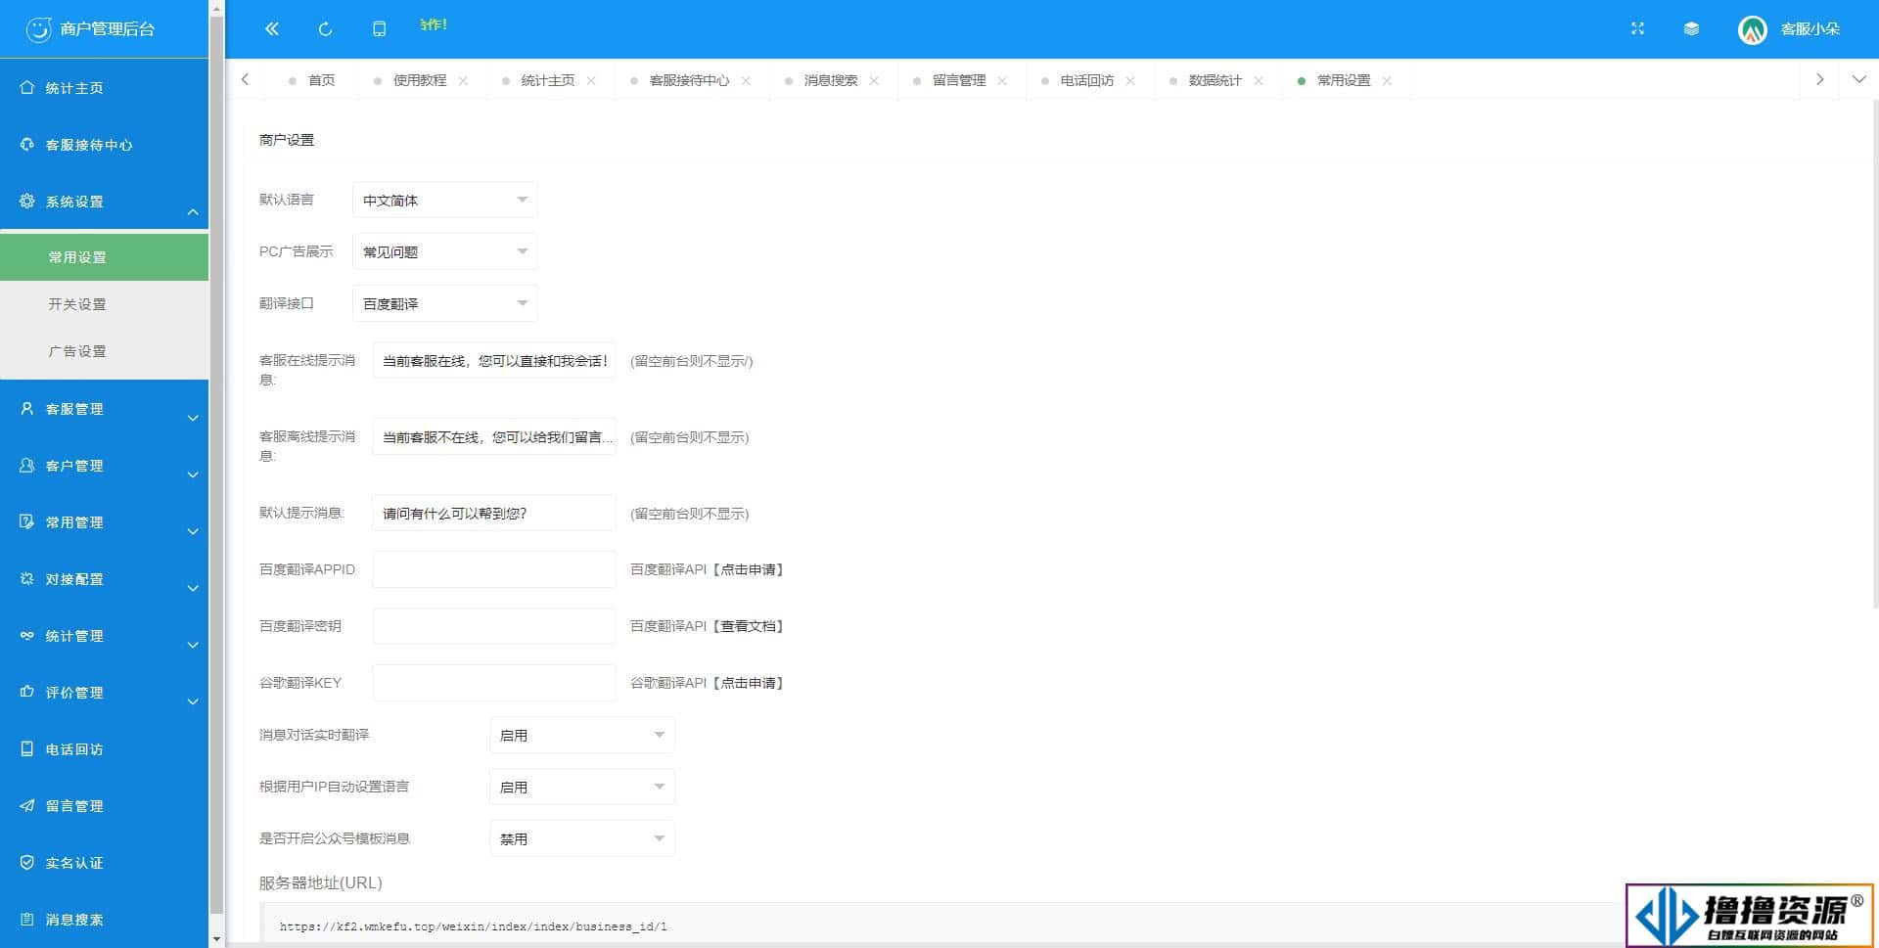Click the list icon beside 消息搜索
This screenshot has height=948, width=1879.
click(27, 919)
